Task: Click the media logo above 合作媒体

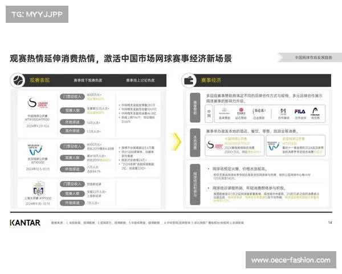Action: coord(283,111)
